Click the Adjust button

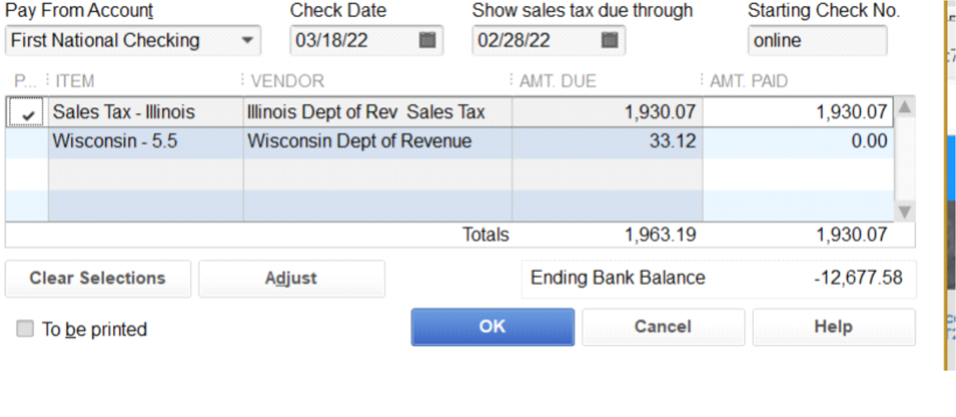tap(291, 278)
